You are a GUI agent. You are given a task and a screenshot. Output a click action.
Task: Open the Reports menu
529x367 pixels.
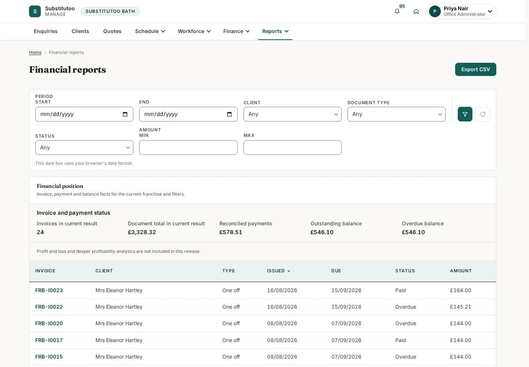275,31
